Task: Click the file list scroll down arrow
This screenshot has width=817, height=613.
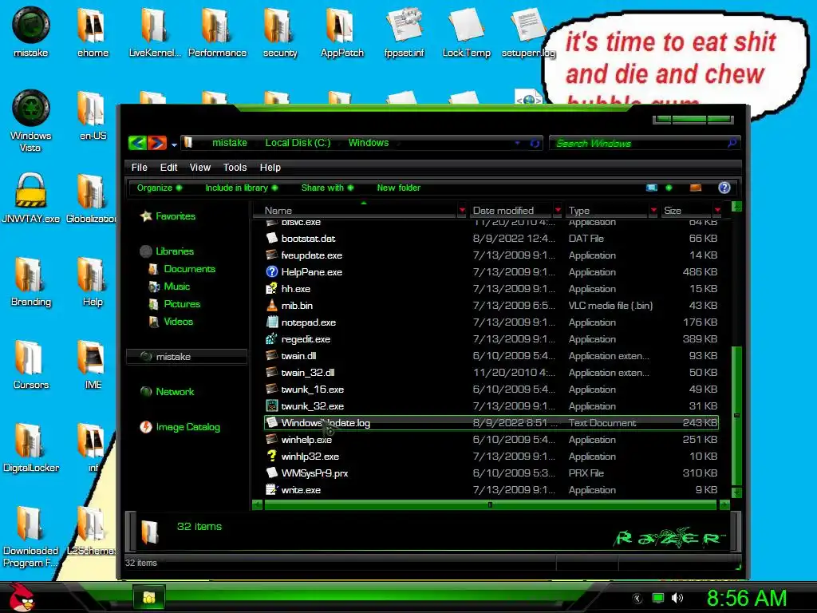Action: coord(736,492)
